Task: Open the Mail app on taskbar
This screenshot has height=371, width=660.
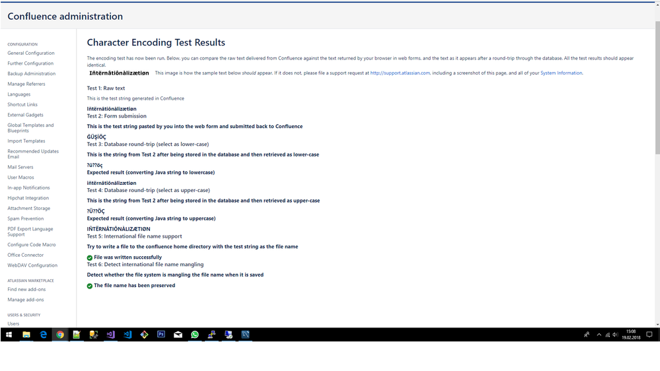Action: 178,335
